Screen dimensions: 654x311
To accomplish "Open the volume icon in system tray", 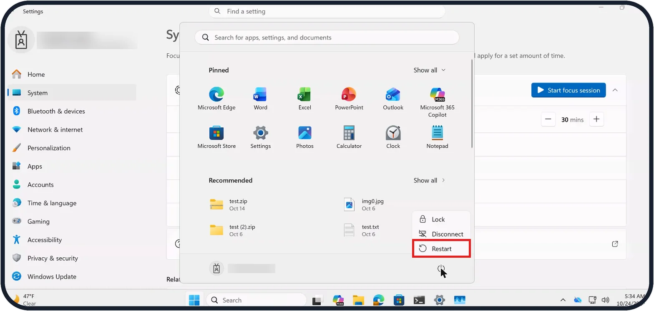I will tap(605, 300).
